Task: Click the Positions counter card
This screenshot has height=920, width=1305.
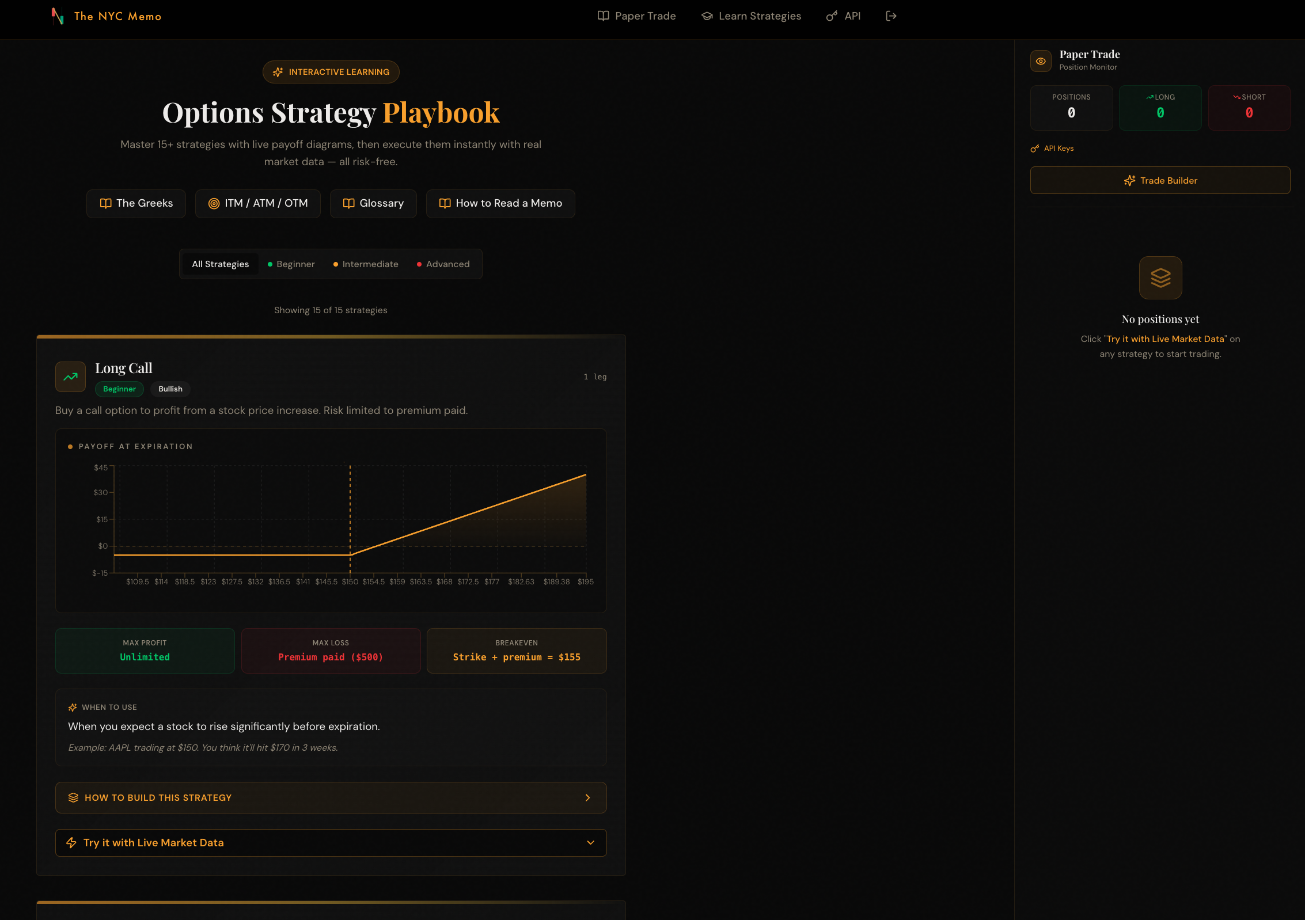Action: [x=1071, y=108]
